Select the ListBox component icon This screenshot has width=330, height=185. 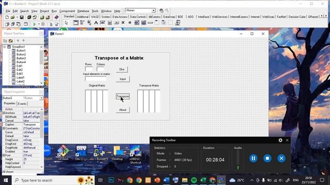(137, 23)
